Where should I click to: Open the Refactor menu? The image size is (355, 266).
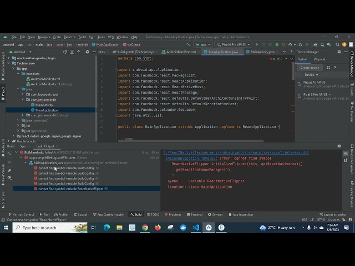click(x=69, y=37)
